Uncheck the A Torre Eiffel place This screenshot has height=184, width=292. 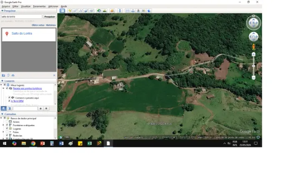pyautogui.click(x=9, y=101)
